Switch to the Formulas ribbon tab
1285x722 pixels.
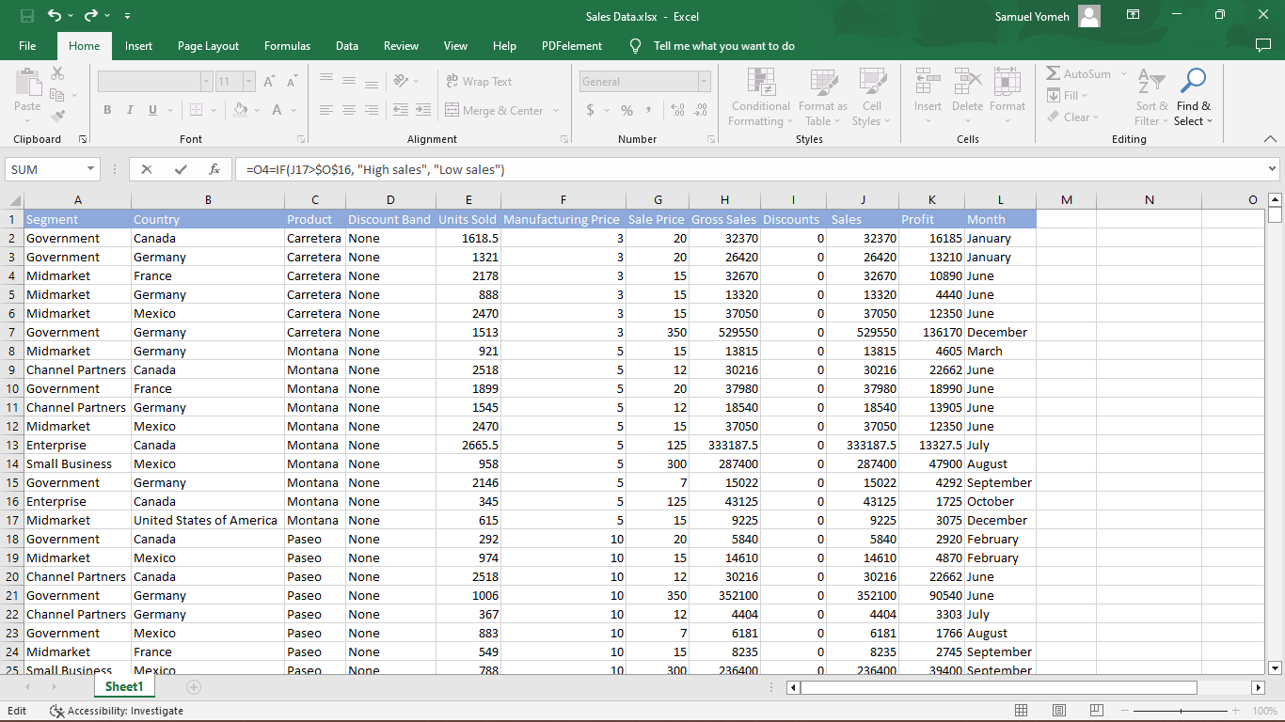coord(287,45)
